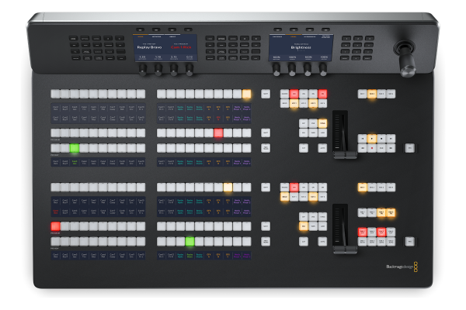
Task: Select lit orange M/E 2 button, upper row
Action: [x=371, y=94]
